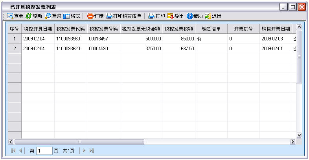Viewport: 309px width, 160px height.
Task: Minimize the 已开具税控发票列表 window
Action: [283, 7]
